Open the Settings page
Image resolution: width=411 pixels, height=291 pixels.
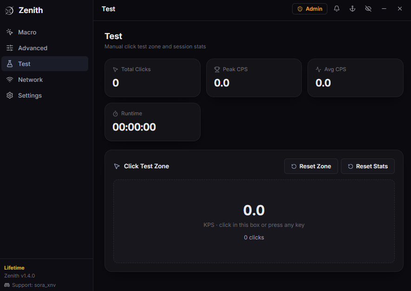pos(45,95)
